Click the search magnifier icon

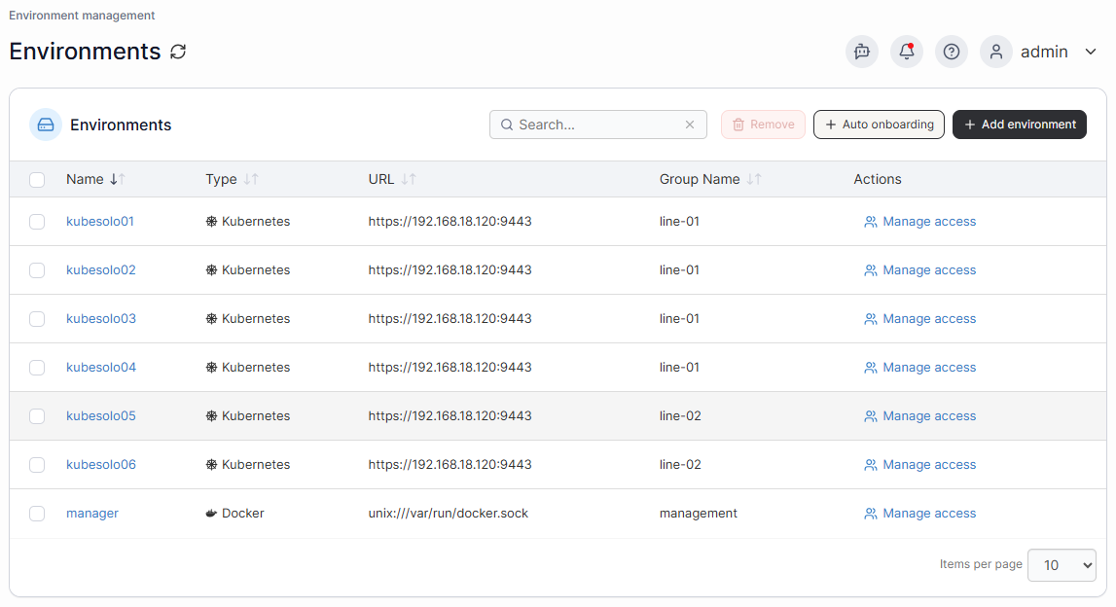[x=507, y=125]
